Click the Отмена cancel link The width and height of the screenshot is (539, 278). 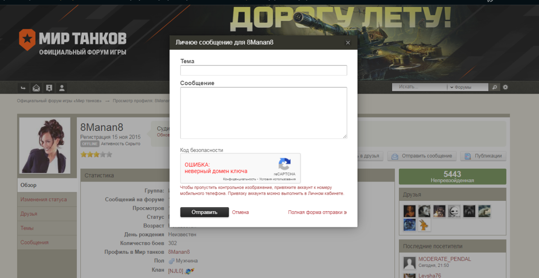(x=240, y=212)
